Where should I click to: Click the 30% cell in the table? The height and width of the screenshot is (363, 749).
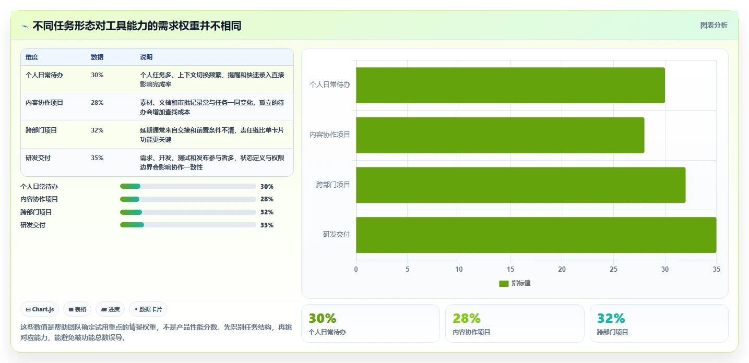click(x=110, y=79)
